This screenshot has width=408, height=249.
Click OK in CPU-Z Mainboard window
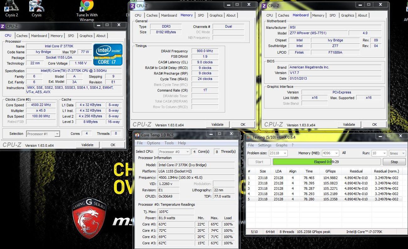tap(374, 124)
